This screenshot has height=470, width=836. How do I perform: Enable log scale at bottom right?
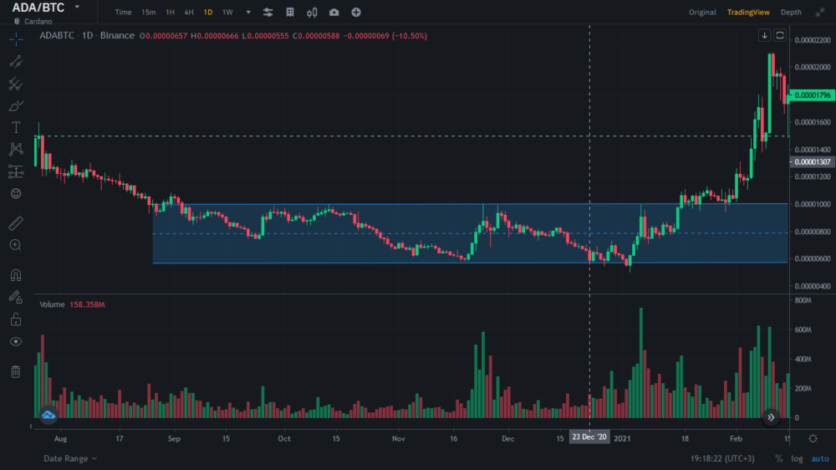(795, 458)
